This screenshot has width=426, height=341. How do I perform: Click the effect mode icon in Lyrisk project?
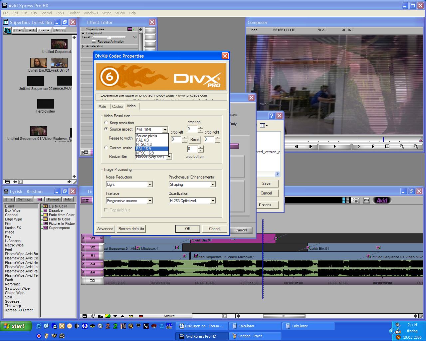[39, 199]
